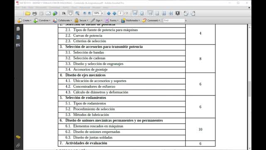Select the Marquee Zoom magnifier tool
Screen dimensions: 266x150
pos(77,13)
